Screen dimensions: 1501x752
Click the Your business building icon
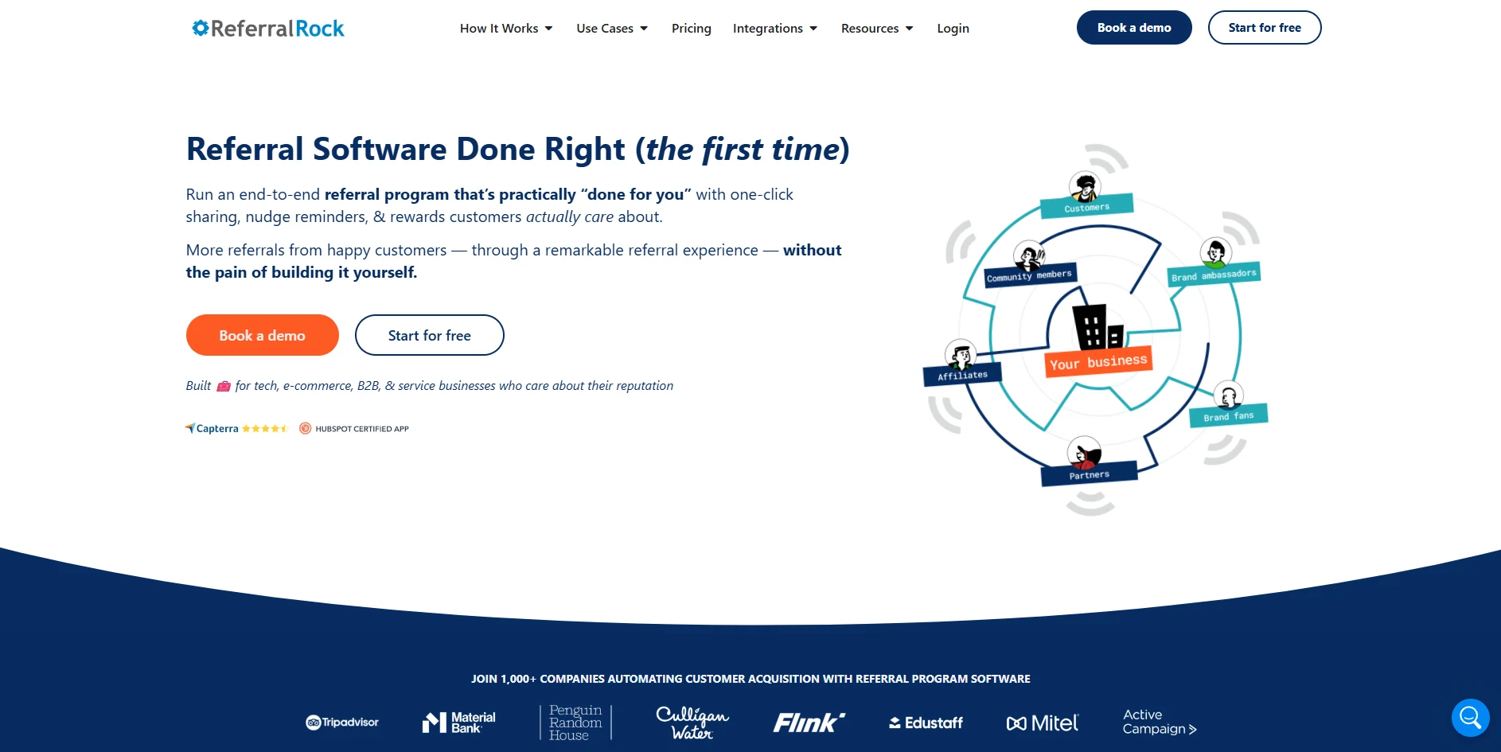point(1098,326)
